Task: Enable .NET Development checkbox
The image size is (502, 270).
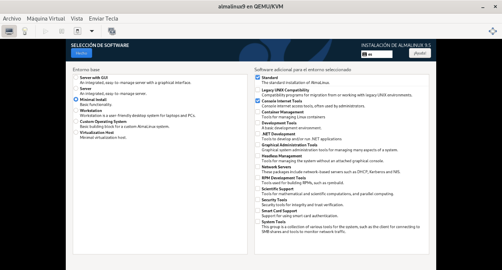Action: [x=258, y=134]
